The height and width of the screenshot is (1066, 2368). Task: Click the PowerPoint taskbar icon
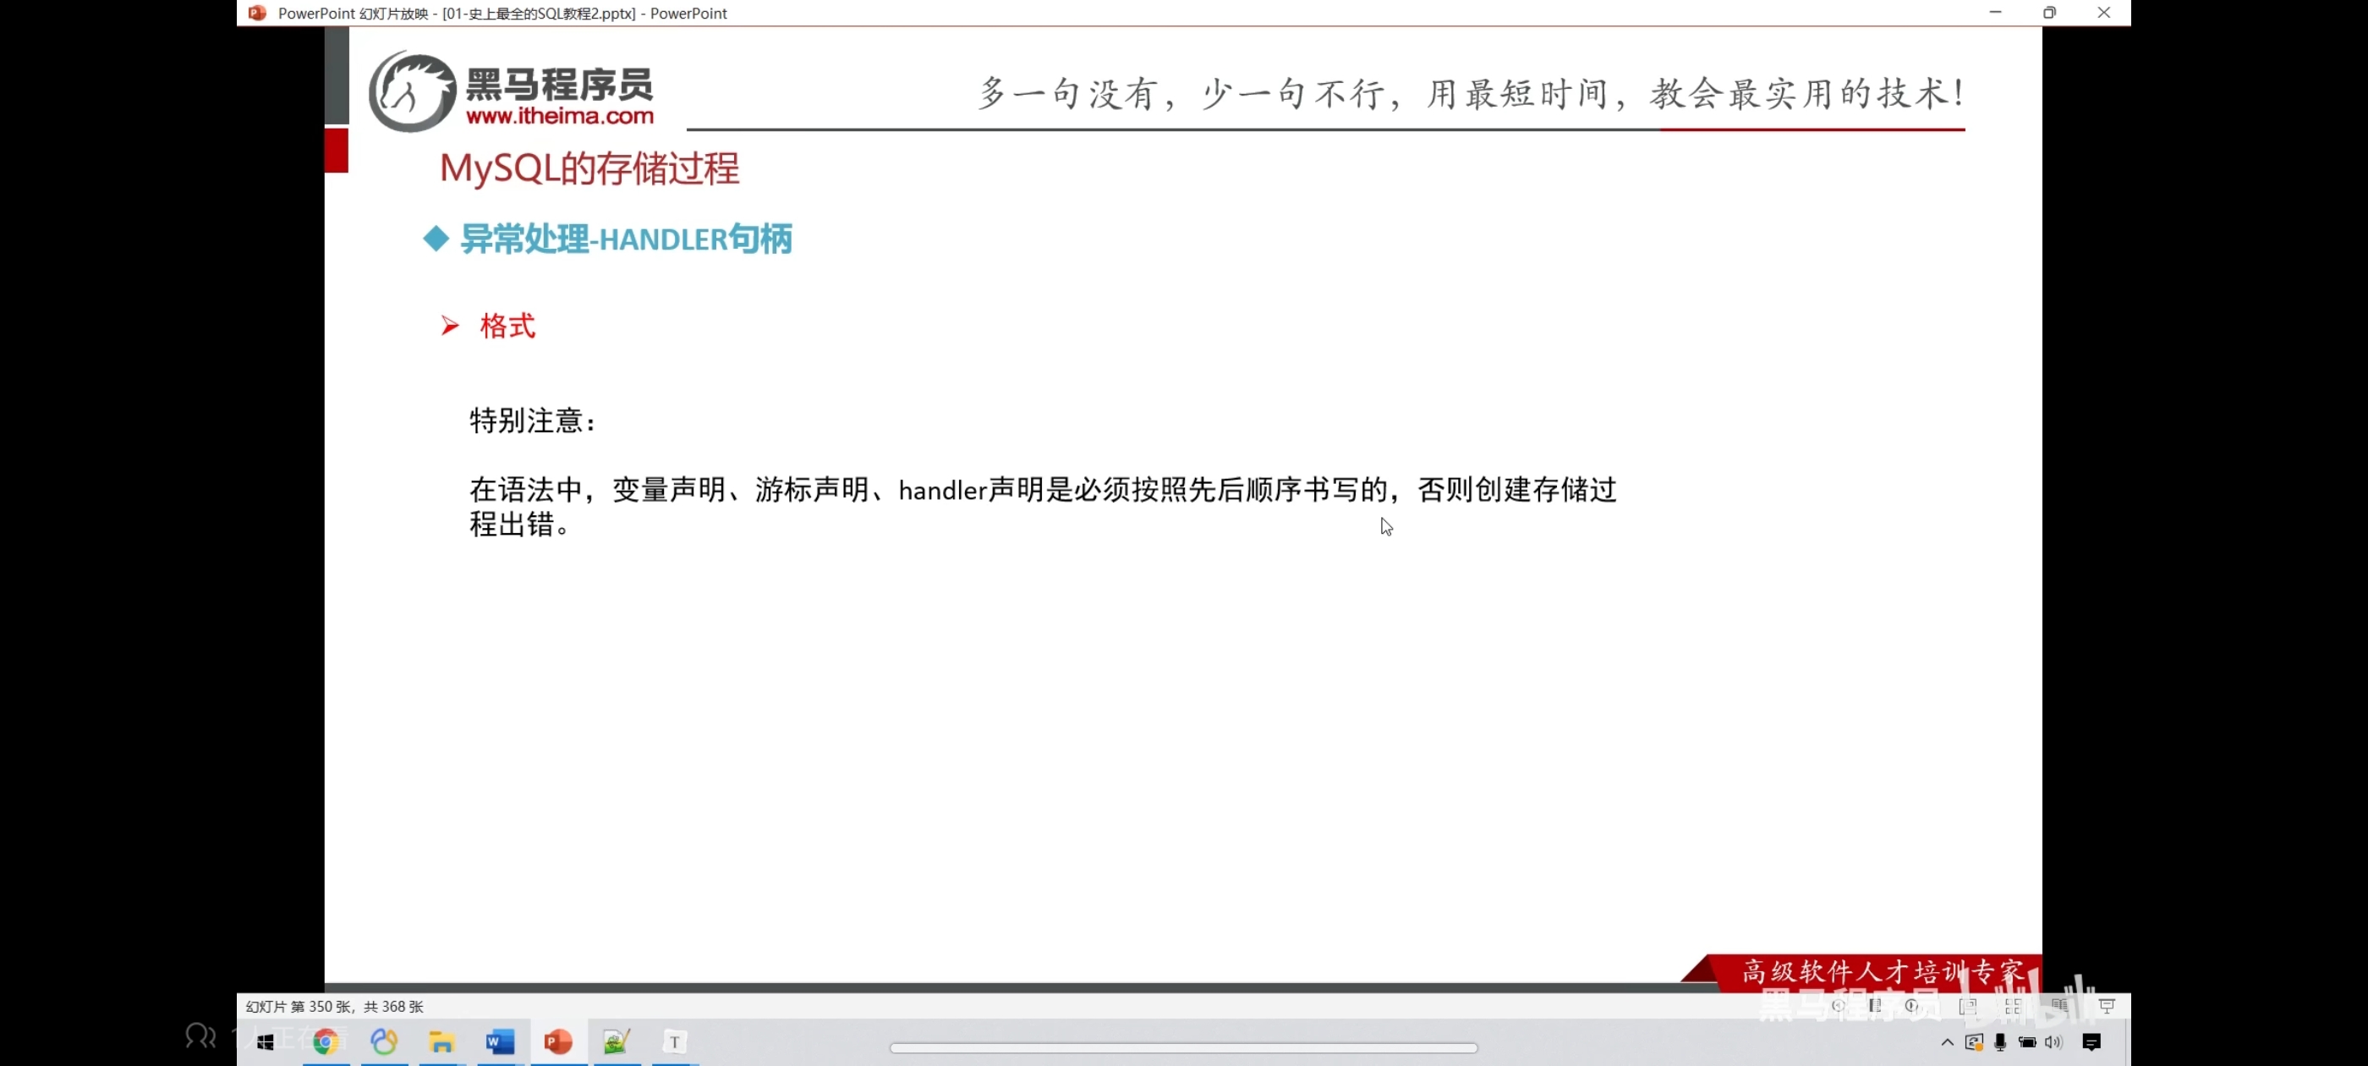click(x=558, y=1042)
